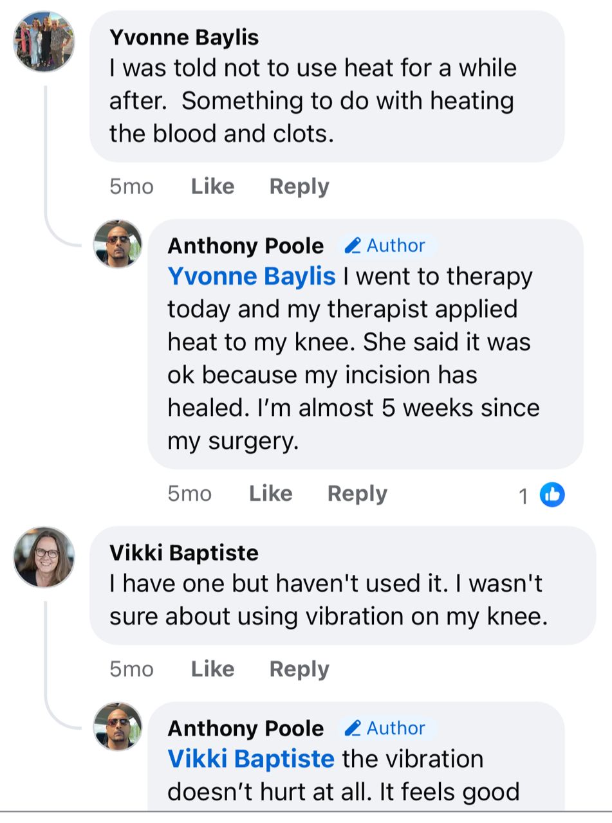Like Anthony Poole's therapy reply
The width and height of the screenshot is (612, 823).
(270, 494)
